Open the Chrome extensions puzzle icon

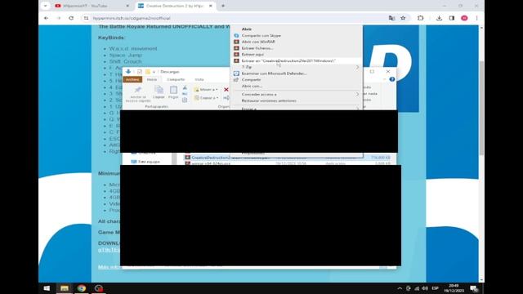(420, 18)
